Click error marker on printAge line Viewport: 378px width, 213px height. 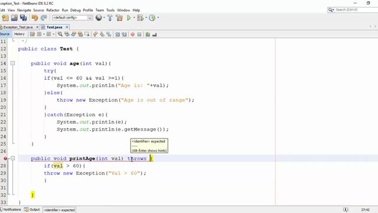[x=5, y=159]
